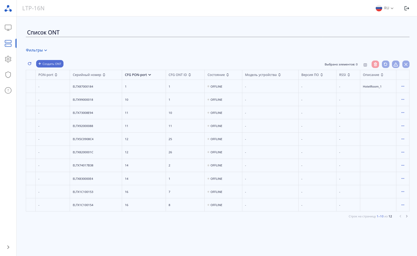Viewport: 417px width, 256px height.
Task: Click the exclamation circle sidebar icon
Action: tap(8, 90)
